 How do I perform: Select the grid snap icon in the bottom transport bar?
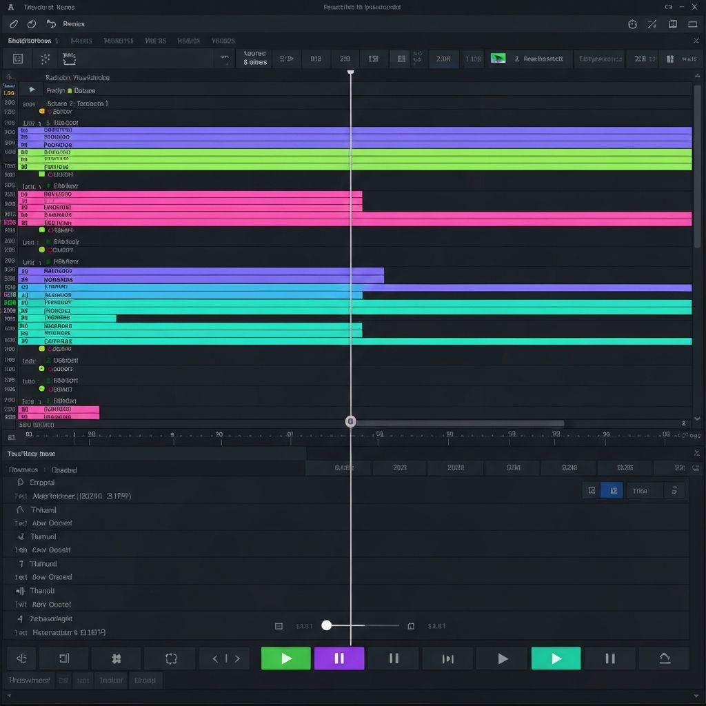[117, 658]
